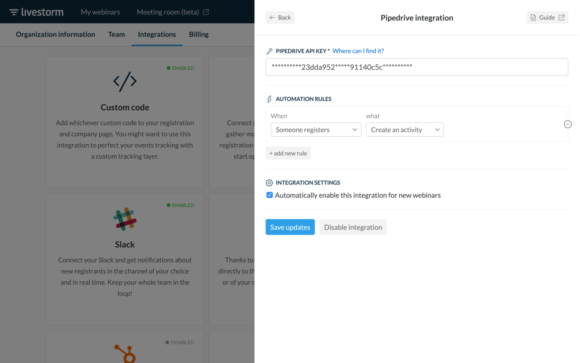Click the Pipedrive API key input field
The height and width of the screenshot is (363, 580).
(416, 67)
